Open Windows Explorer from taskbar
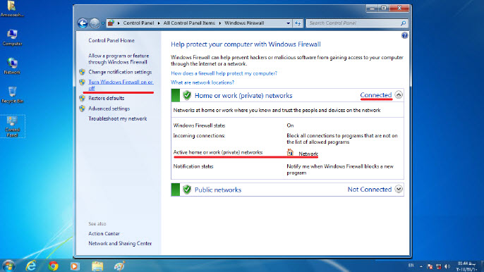This screenshot has height=272, width=484. tap(97, 266)
